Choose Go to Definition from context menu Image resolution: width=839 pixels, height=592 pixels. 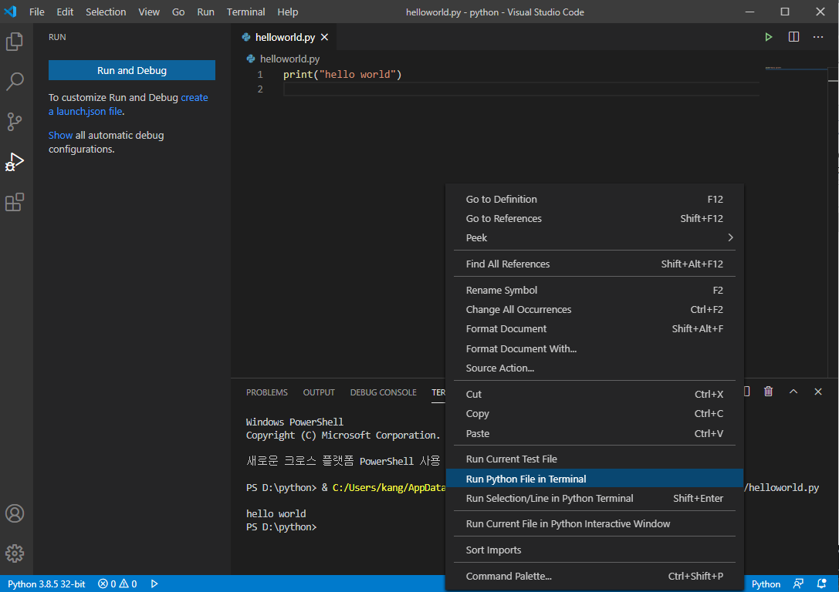coord(594,200)
